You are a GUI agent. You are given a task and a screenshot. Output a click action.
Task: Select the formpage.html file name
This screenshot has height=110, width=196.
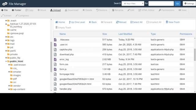67,74
